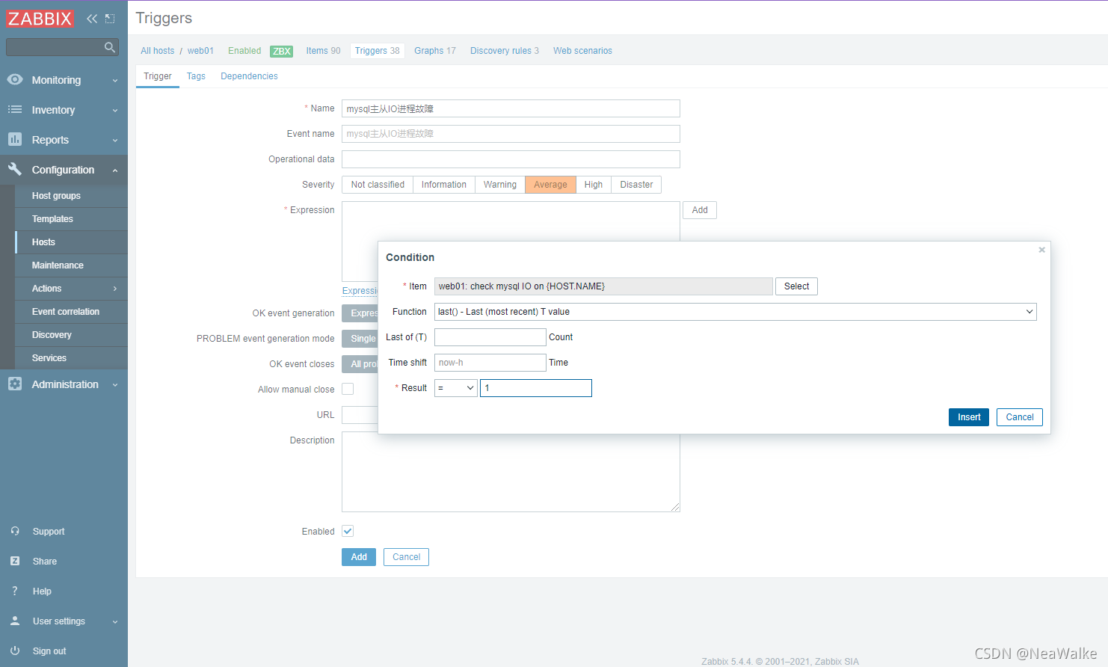Screen dimensions: 1108x667
Task: Open the Result operator dropdown
Action: 456,388
